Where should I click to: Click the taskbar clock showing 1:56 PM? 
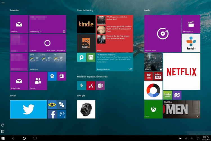pos(206,138)
